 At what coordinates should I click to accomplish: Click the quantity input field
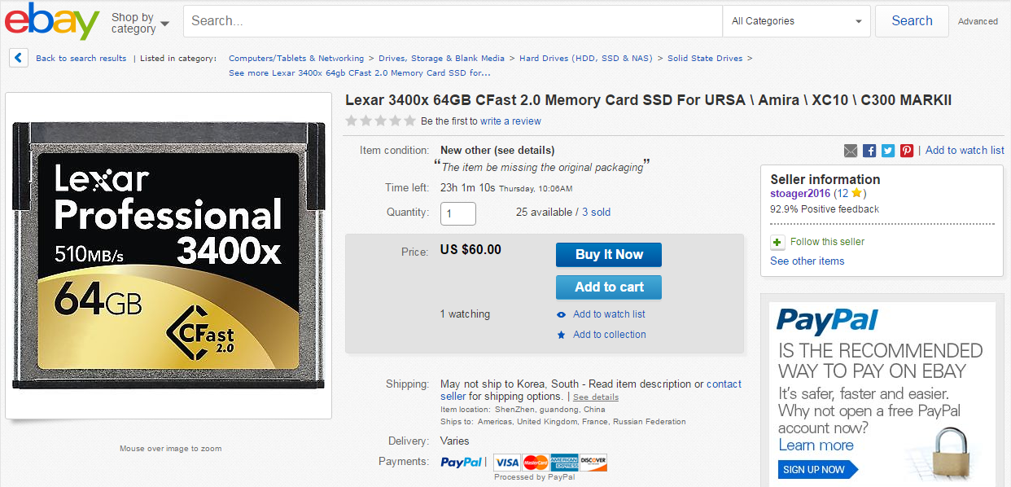458,213
